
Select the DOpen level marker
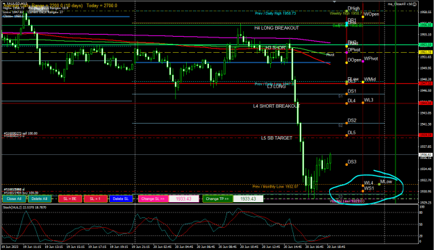coord(347,62)
